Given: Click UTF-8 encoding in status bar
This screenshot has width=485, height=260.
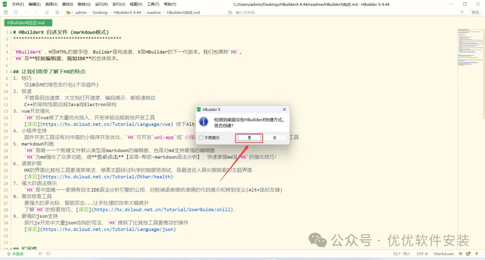Looking at the screenshot, I should click(422, 254).
